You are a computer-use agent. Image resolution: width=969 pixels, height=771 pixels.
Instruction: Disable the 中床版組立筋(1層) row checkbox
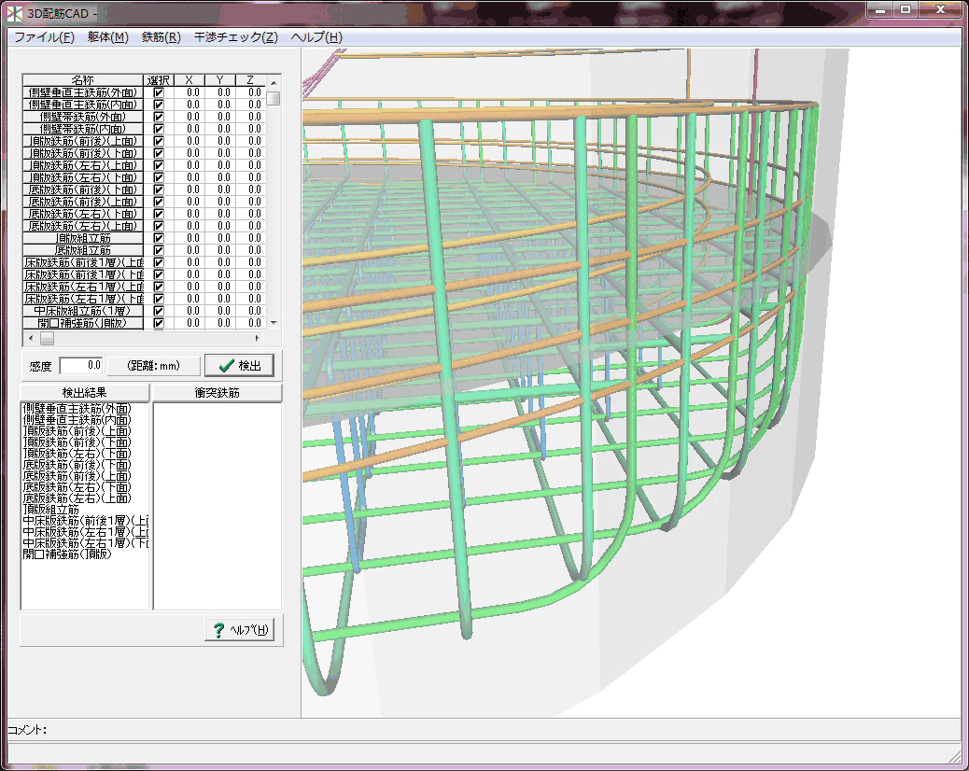click(159, 311)
